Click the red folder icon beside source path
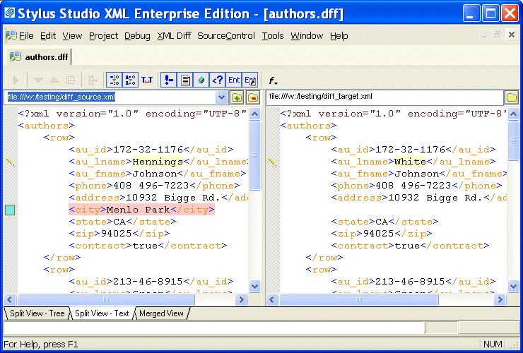 pos(252,97)
